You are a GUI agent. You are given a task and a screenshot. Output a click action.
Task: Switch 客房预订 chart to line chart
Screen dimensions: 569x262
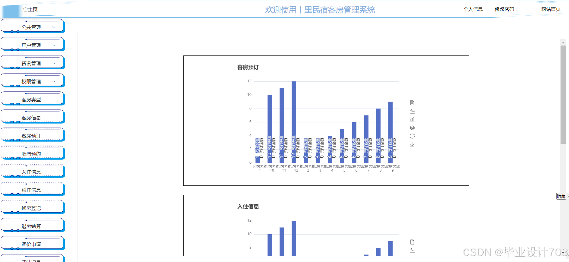pyautogui.click(x=412, y=111)
